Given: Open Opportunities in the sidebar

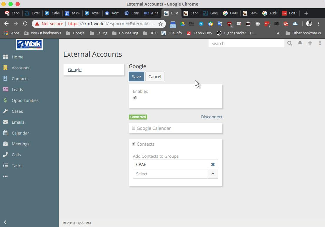Looking at the screenshot, I should tap(25, 100).
